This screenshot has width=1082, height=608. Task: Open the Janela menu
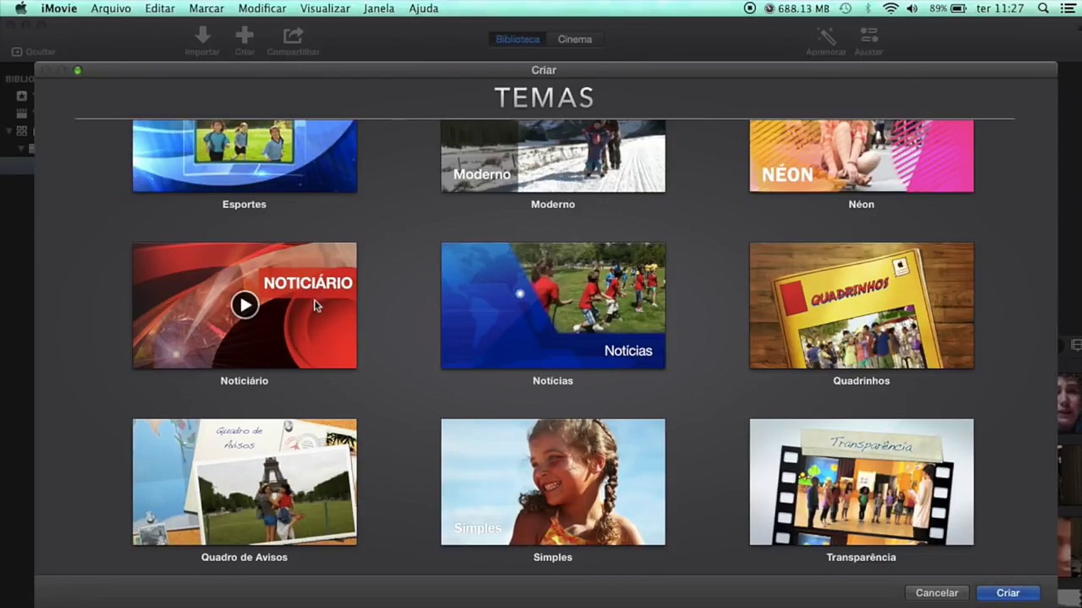[379, 8]
